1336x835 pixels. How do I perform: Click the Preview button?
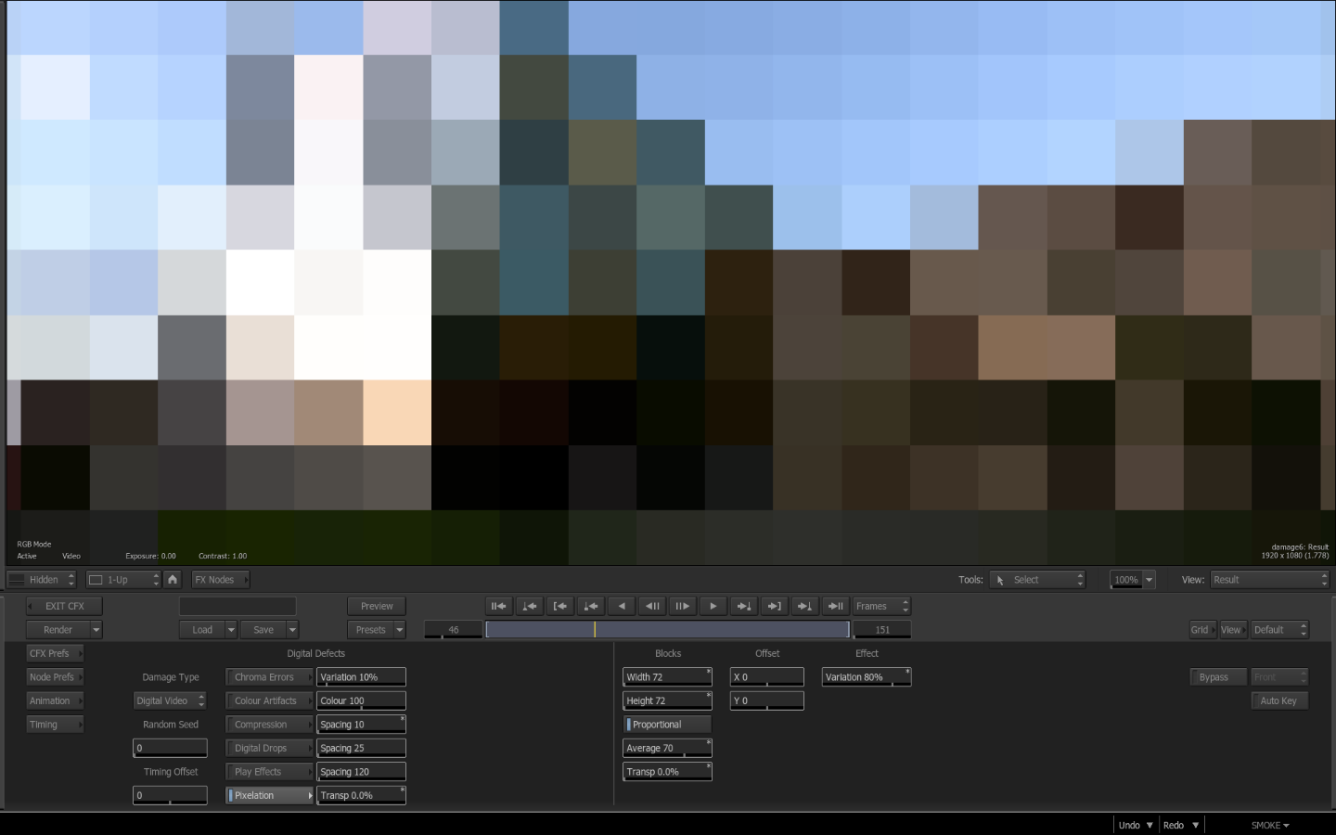click(377, 607)
